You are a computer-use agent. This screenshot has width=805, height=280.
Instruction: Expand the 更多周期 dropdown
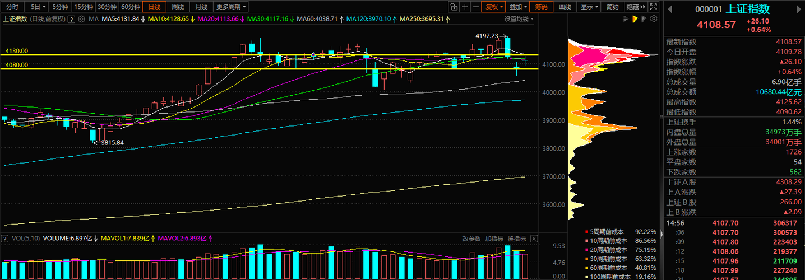pyautogui.click(x=232, y=7)
